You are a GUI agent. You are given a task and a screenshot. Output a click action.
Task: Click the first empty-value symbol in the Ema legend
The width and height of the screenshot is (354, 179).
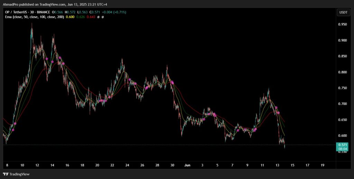click(x=99, y=17)
